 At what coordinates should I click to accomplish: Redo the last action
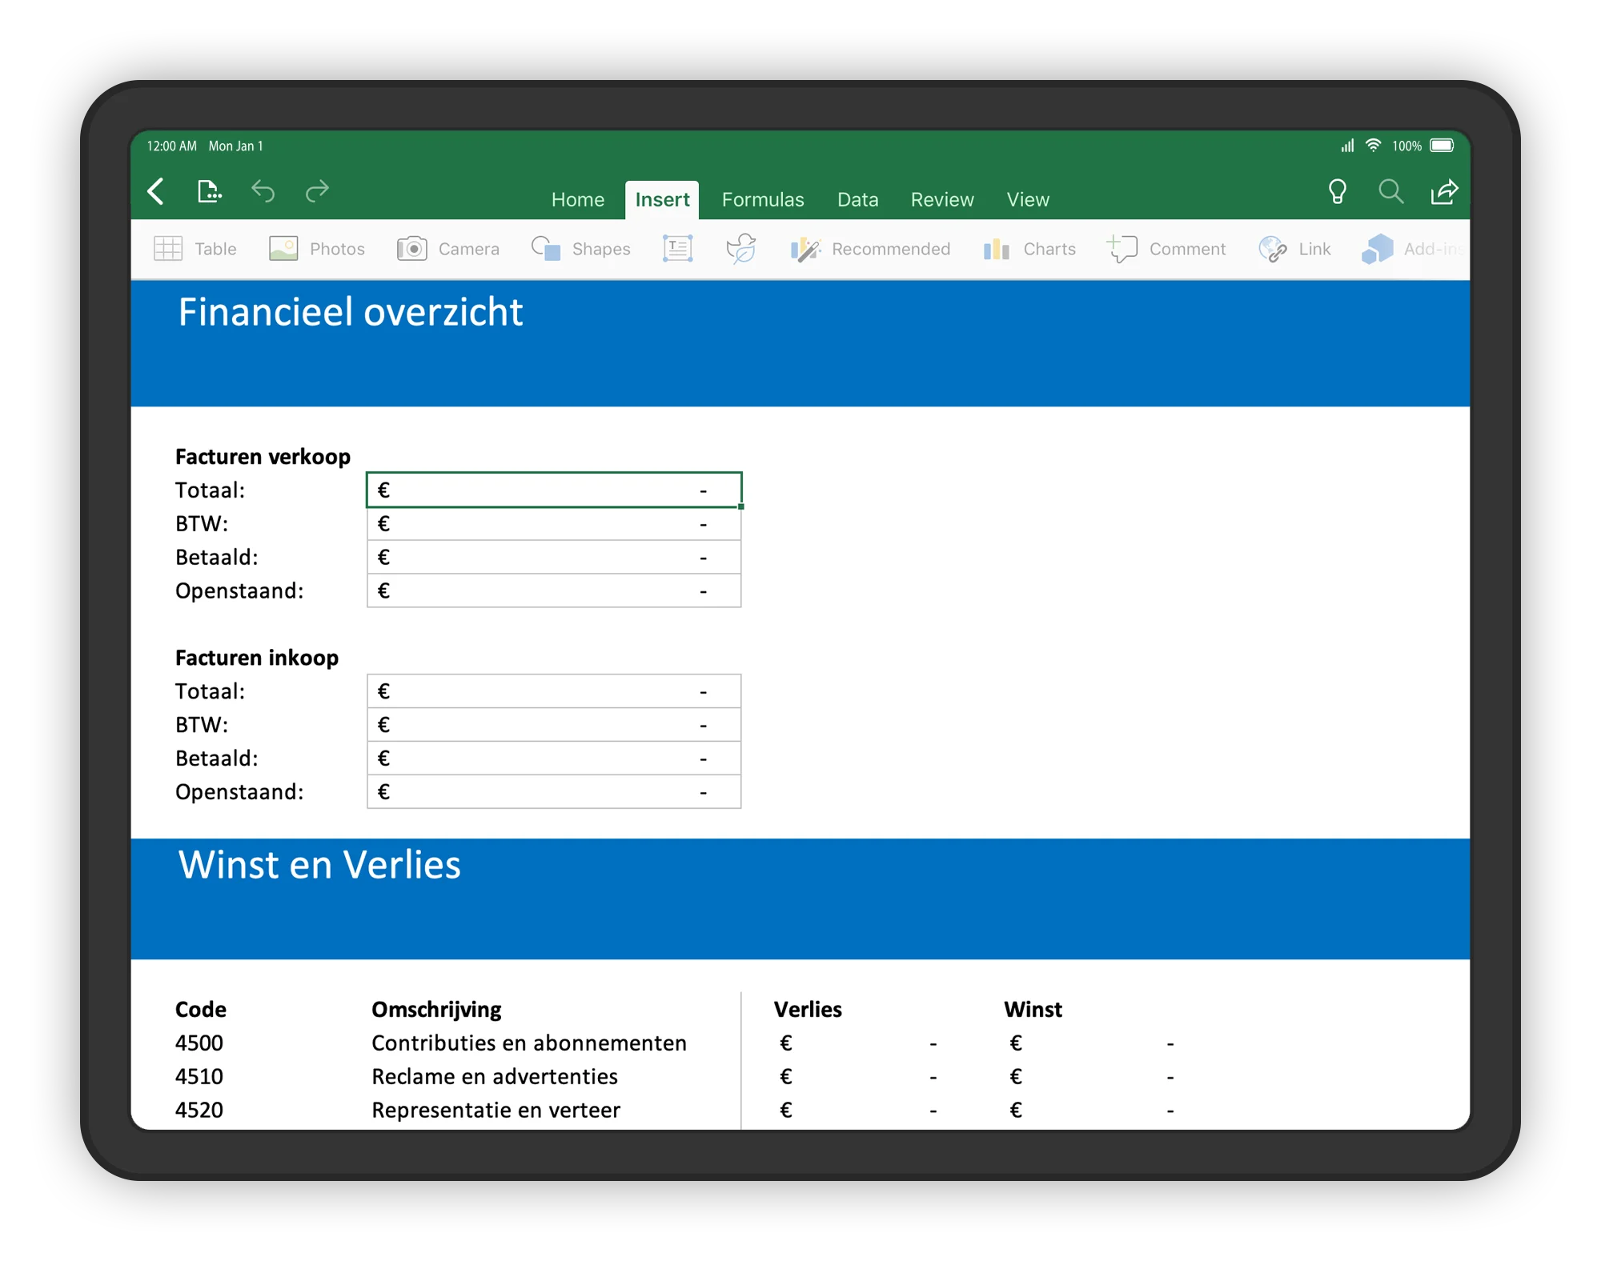pos(317,192)
